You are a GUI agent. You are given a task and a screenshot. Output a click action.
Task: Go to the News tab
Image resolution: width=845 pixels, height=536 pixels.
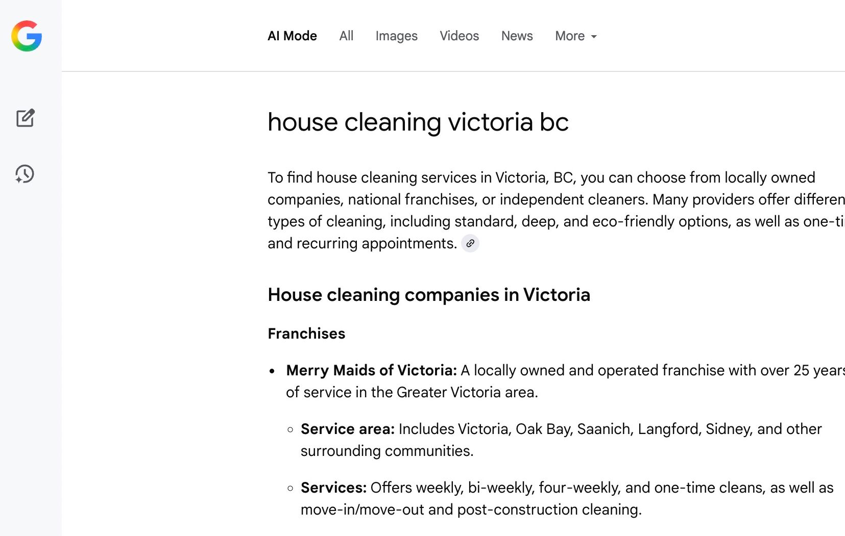517,36
